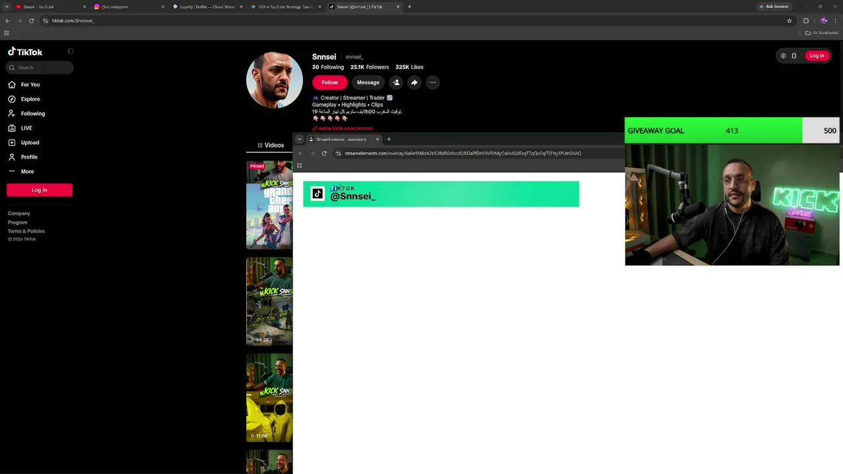Go to the Explore page
Screen dimensions: 843x474
[x=24, y=99]
